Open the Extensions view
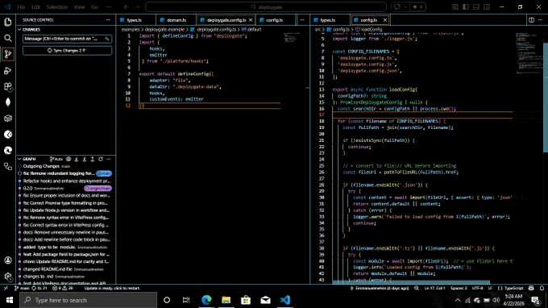The image size is (548, 308). [8, 87]
